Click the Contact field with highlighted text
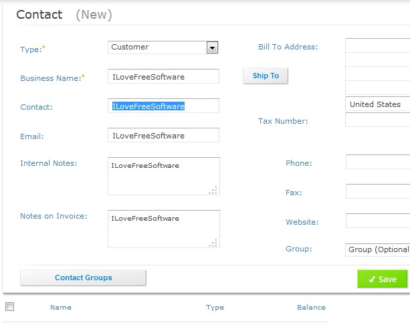Viewport: 410px width, 325px height. [x=163, y=106]
